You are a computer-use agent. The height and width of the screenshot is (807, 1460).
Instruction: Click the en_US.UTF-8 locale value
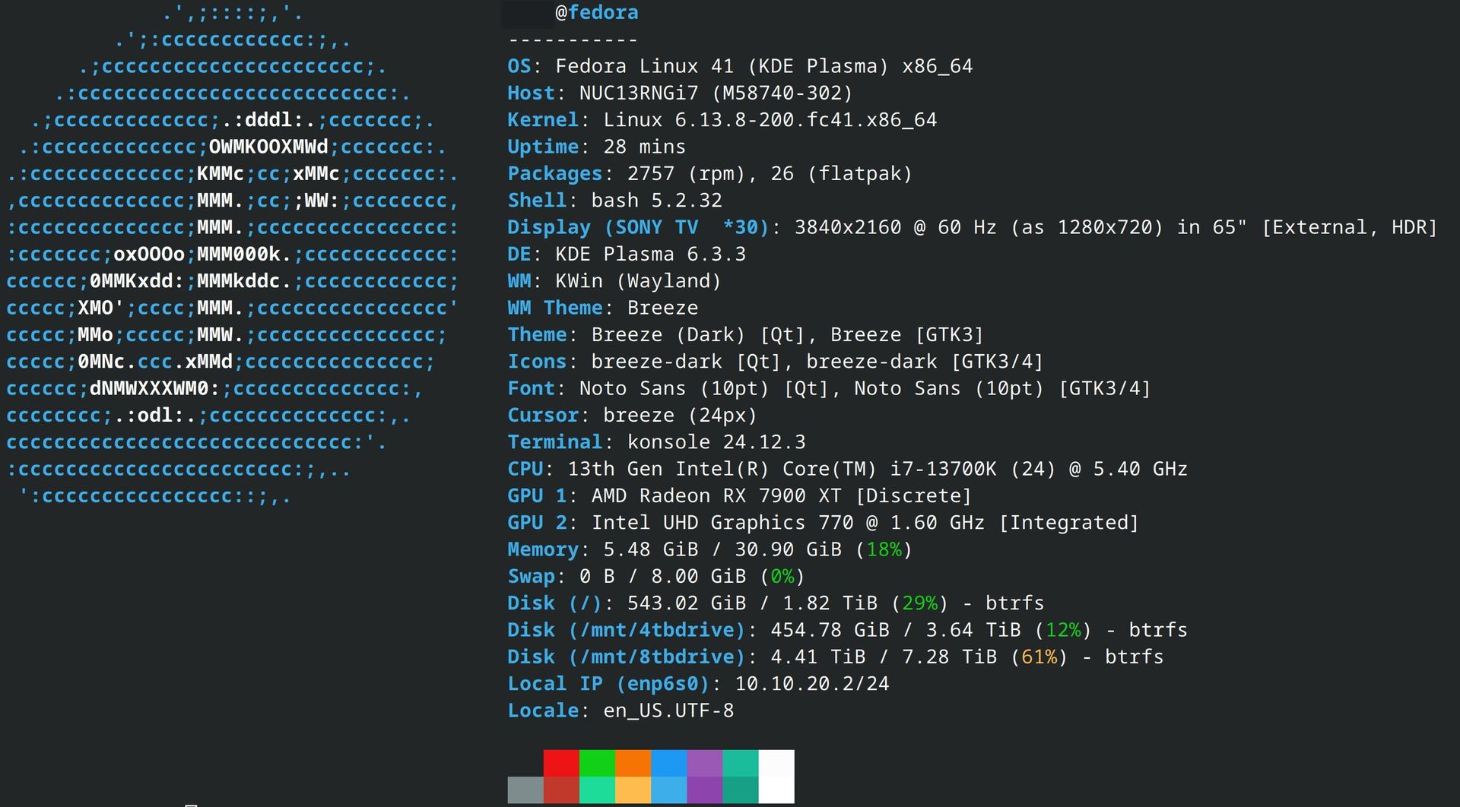pyautogui.click(x=668, y=710)
